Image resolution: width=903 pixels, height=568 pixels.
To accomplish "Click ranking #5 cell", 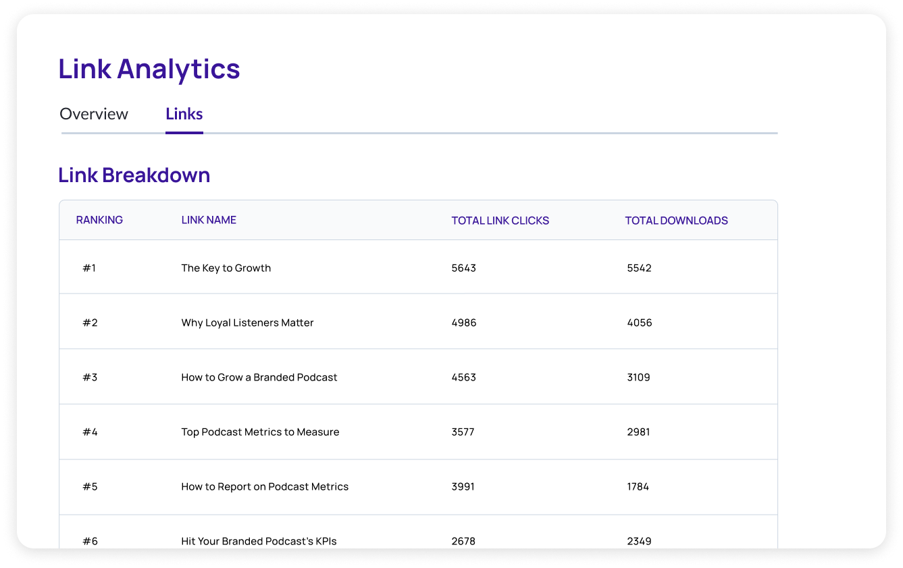I will click(x=90, y=486).
